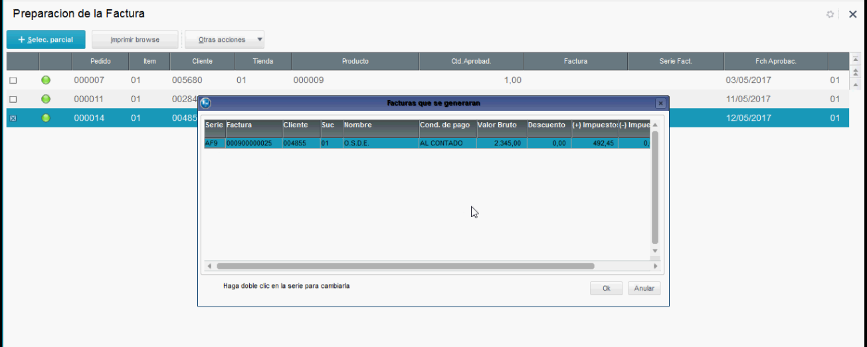The image size is (867, 347).
Task: Click product code 000009 in the first row
Action: tap(308, 80)
